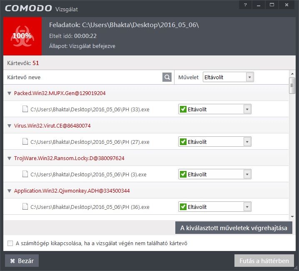Image resolution: width=299 pixels, height=271 pixels.
Task: Select the PH (36).exe file path
Action: (90, 207)
